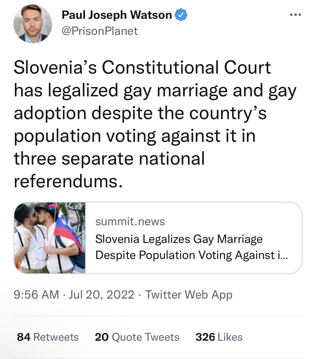The image size is (316, 359).
Task: Click the Jul 20, 2022 date
Action: pos(102,295)
